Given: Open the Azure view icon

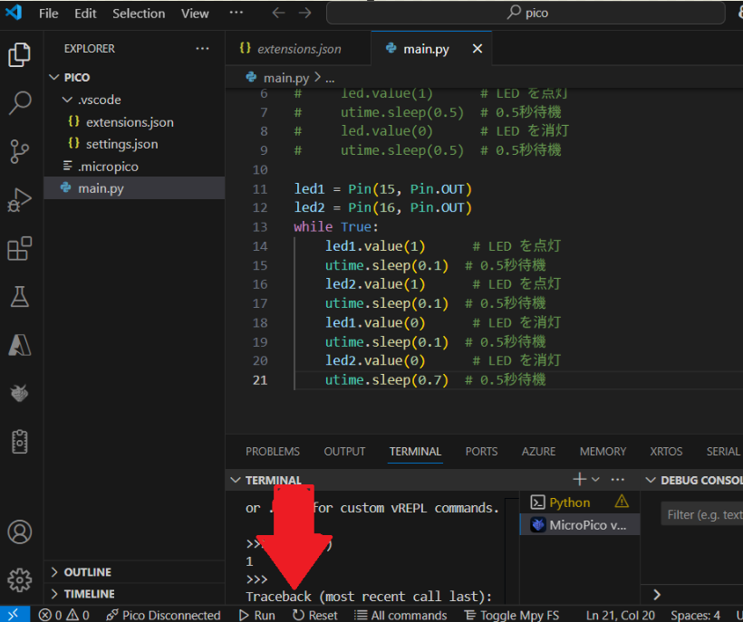Looking at the screenshot, I should (19, 345).
